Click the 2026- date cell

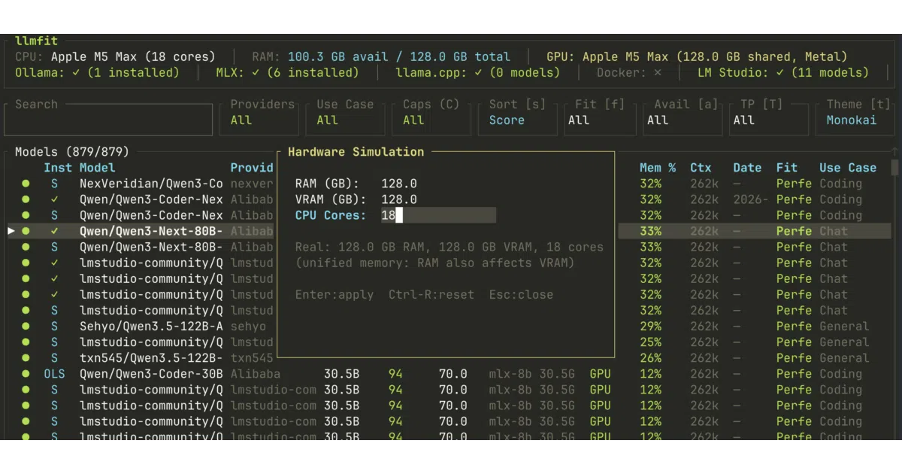(751, 199)
